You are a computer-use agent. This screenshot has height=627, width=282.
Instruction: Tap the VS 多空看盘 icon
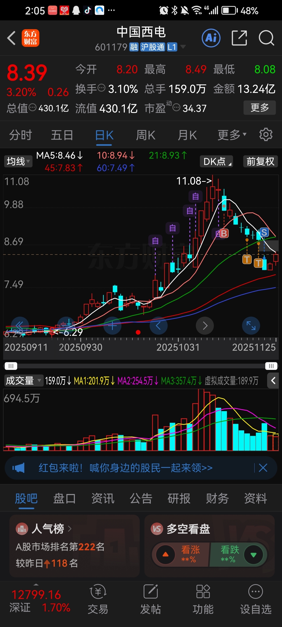coord(157,529)
